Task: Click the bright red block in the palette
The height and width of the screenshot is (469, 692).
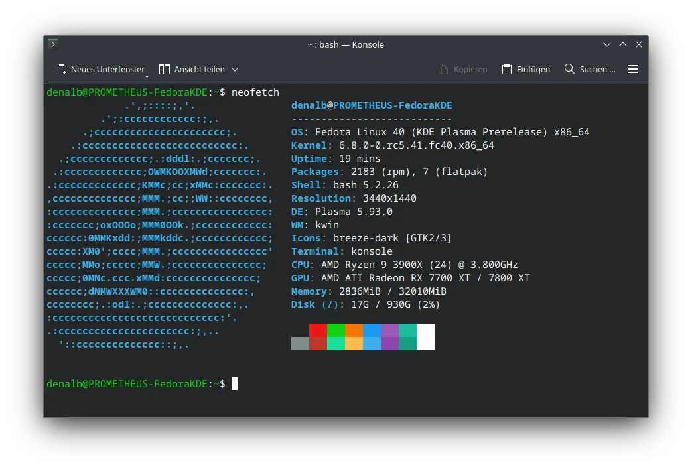Action: point(318,330)
